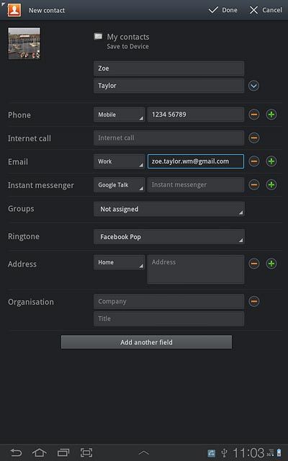The width and height of the screenshot is (288, 461).
Task: Open the Facebook Pop ringtone selector
Action: coord(169,237)
